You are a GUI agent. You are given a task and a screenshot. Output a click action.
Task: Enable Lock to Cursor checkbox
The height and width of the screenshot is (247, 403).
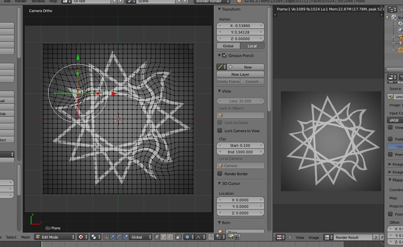coord(220,122)
